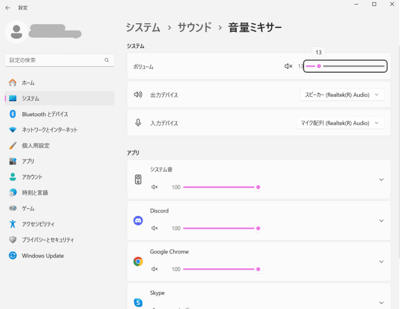Open 個人用設定 via the paintbrush icon

(x=13, y=146)
